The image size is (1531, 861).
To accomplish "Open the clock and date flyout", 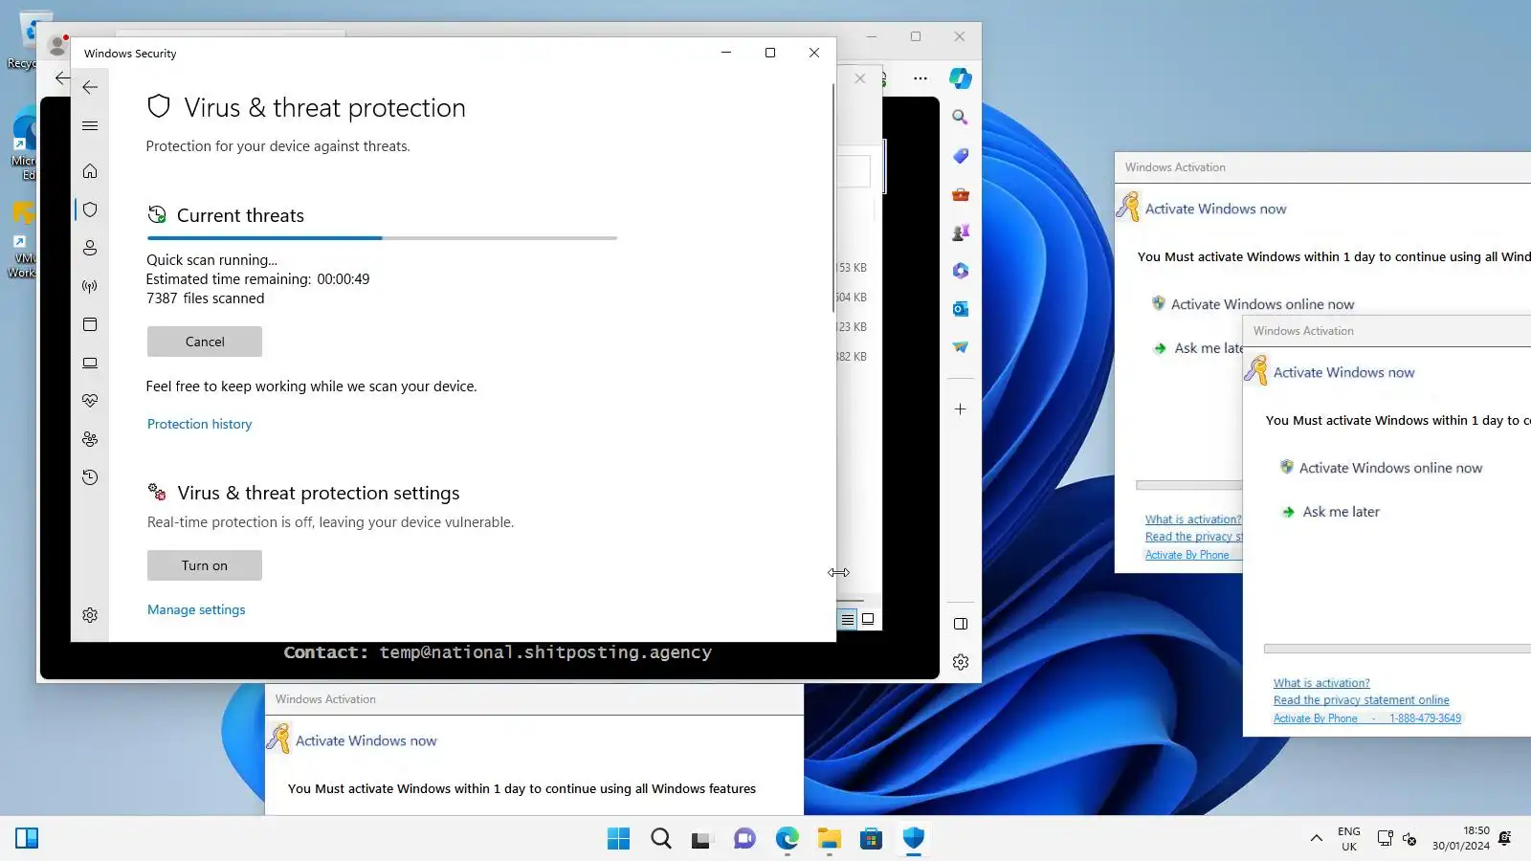I will click(x=1461, y=839).
